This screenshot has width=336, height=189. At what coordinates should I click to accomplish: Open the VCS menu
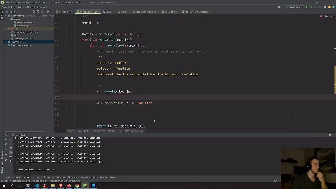62,2
